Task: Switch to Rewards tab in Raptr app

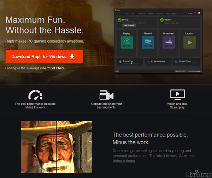Action: pos(151,13)
